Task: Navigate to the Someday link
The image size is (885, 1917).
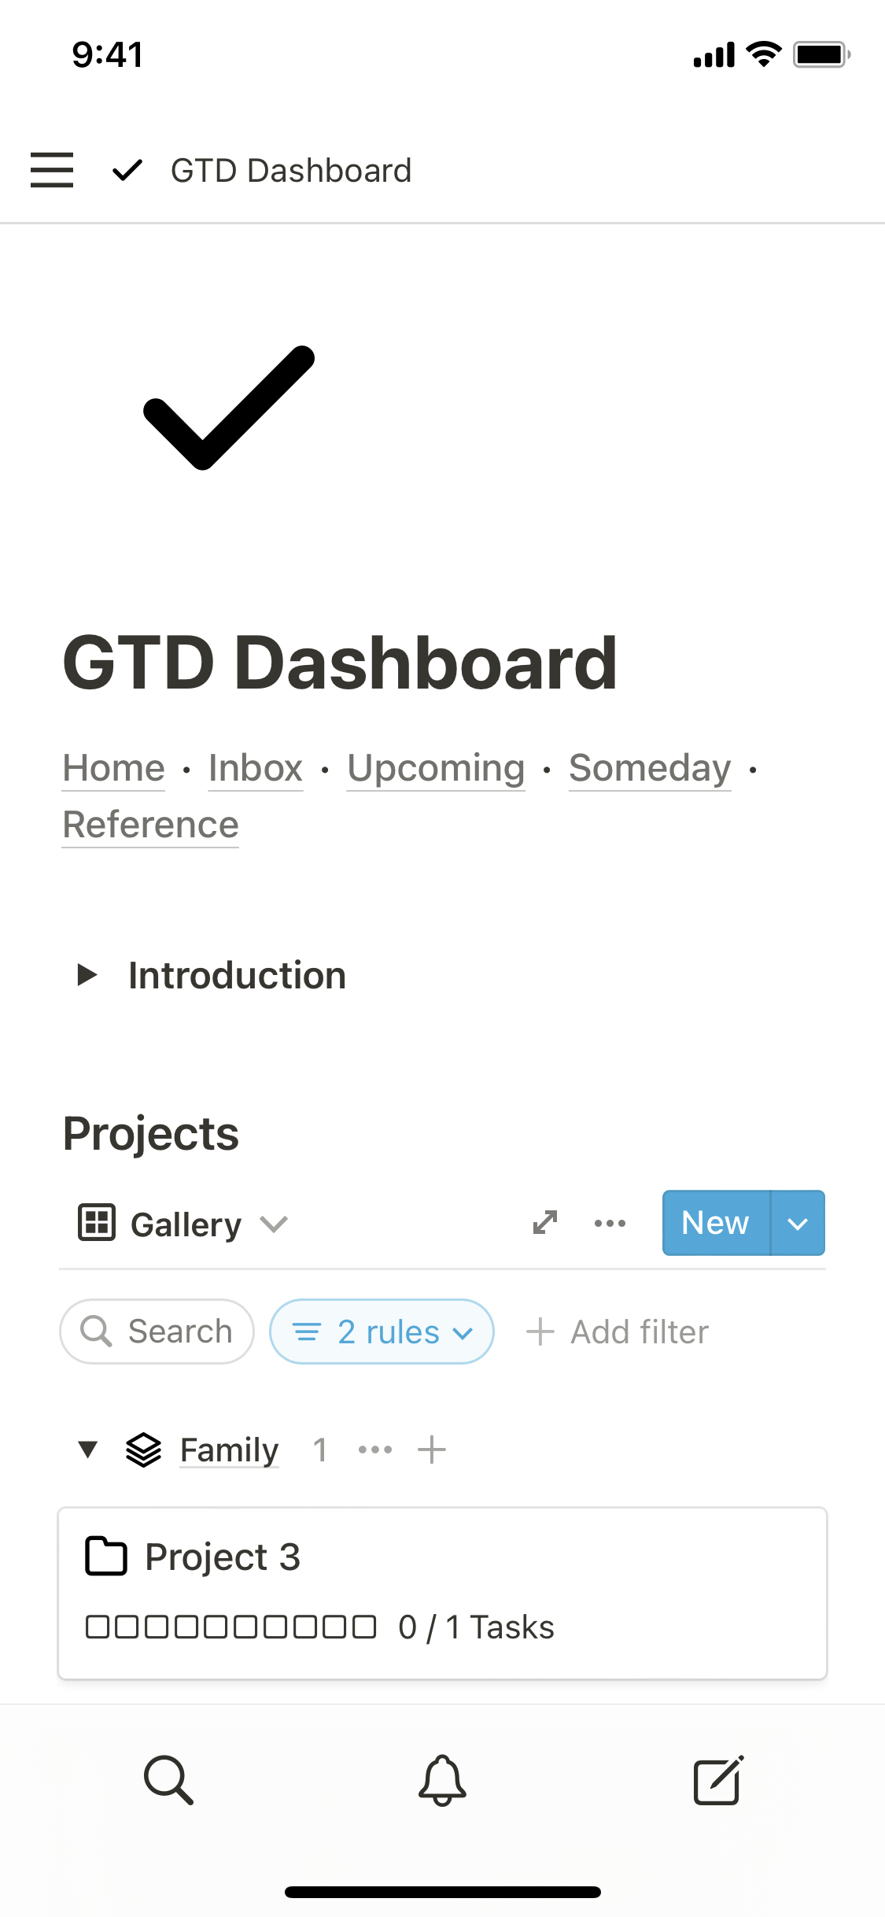Action: (650, 768)
